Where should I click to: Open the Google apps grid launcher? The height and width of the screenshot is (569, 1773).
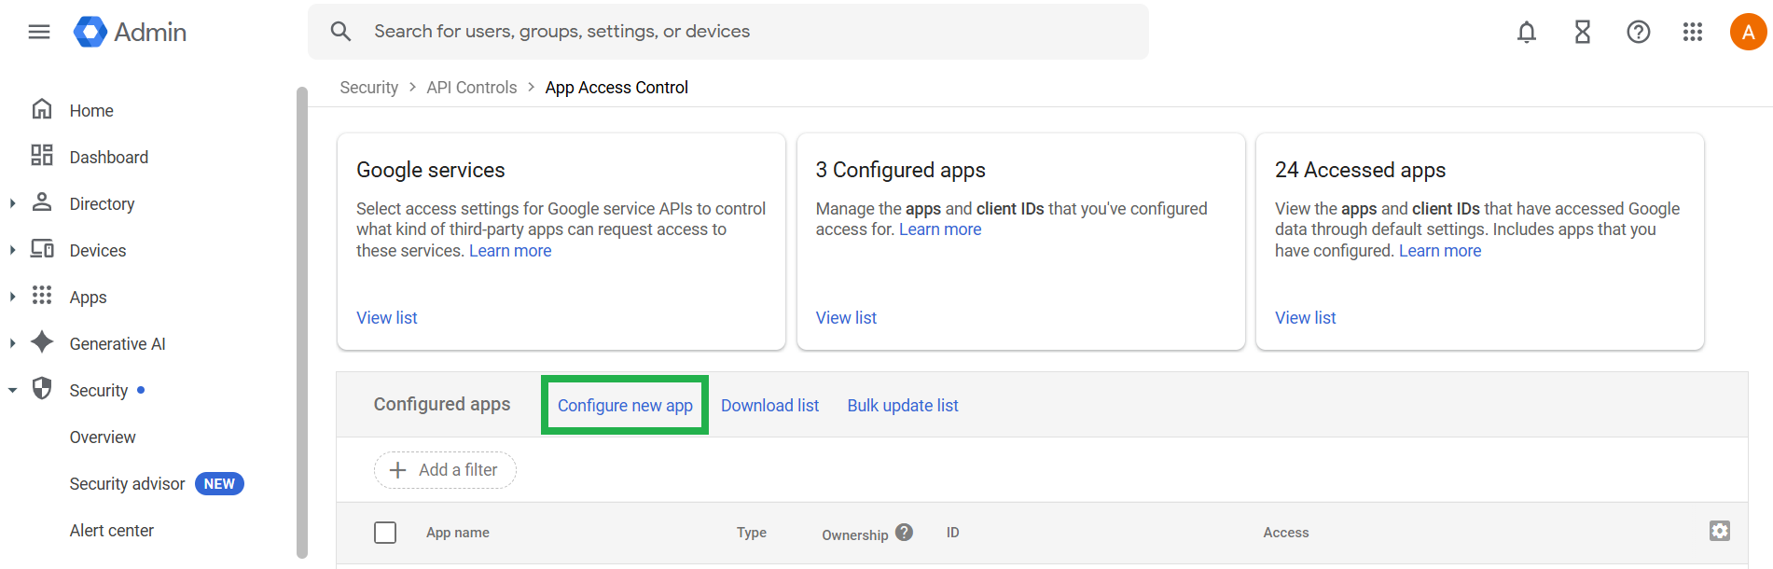tap(1693, 32)
